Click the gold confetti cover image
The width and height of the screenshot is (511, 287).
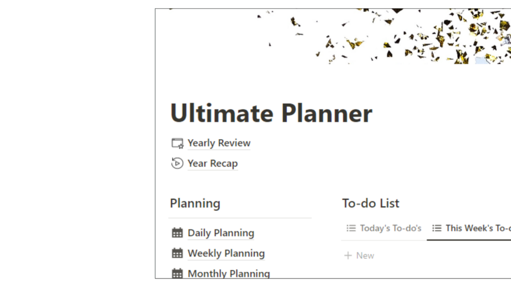pyautogui.click(x=407, y=36)
